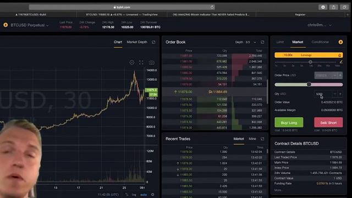Click the bybit.com address bar
The width and height of the screenshot is (352, 198).
click(122, 7)
